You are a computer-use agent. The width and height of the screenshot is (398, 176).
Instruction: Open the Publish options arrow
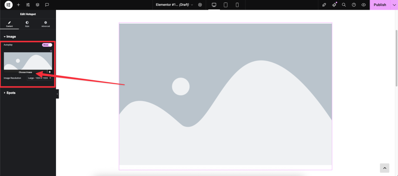(394, 5)
